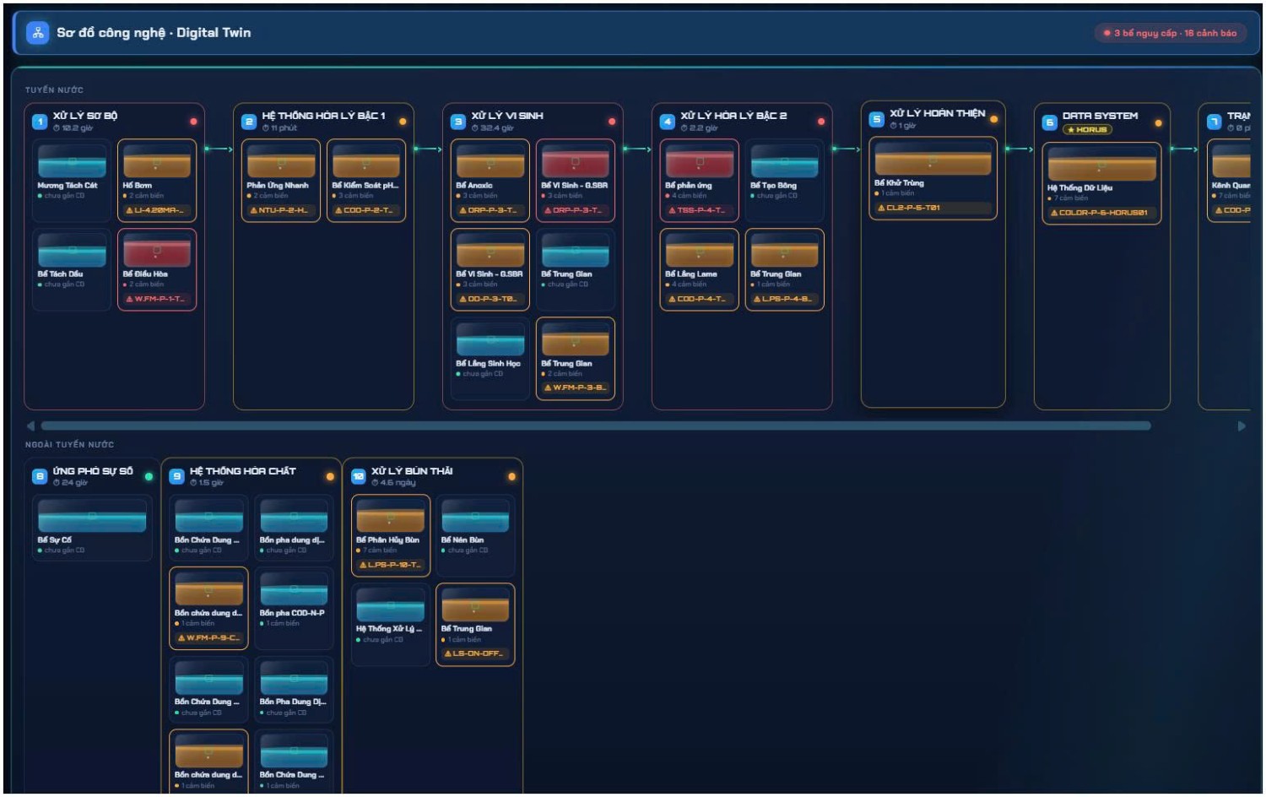Select the stage 2 number badge
The width and height of the screenshot is (1266, 797).
click(249, 122)
